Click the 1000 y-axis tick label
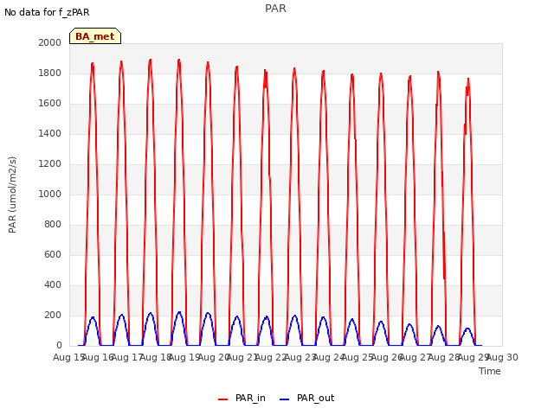The image size is (554, 415). 50,194
